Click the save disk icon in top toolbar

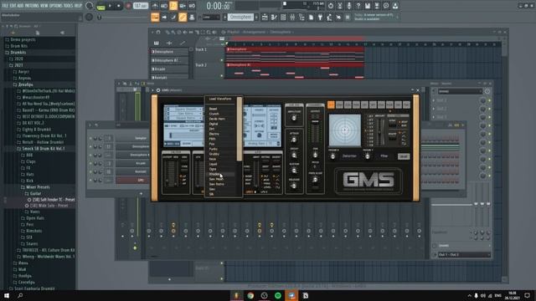pos(368,6)
